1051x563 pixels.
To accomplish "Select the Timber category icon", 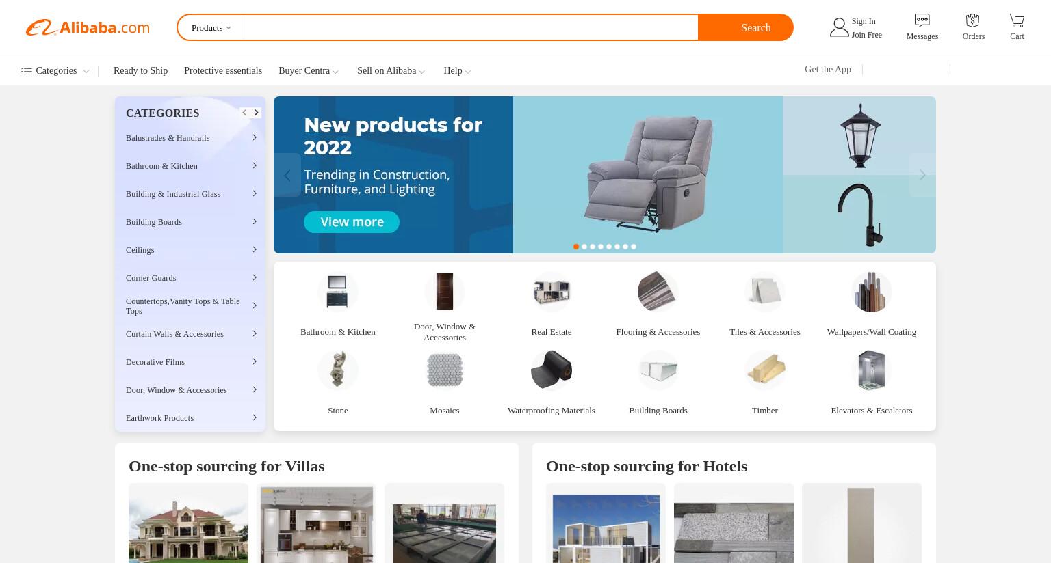I will click(765, 370).
